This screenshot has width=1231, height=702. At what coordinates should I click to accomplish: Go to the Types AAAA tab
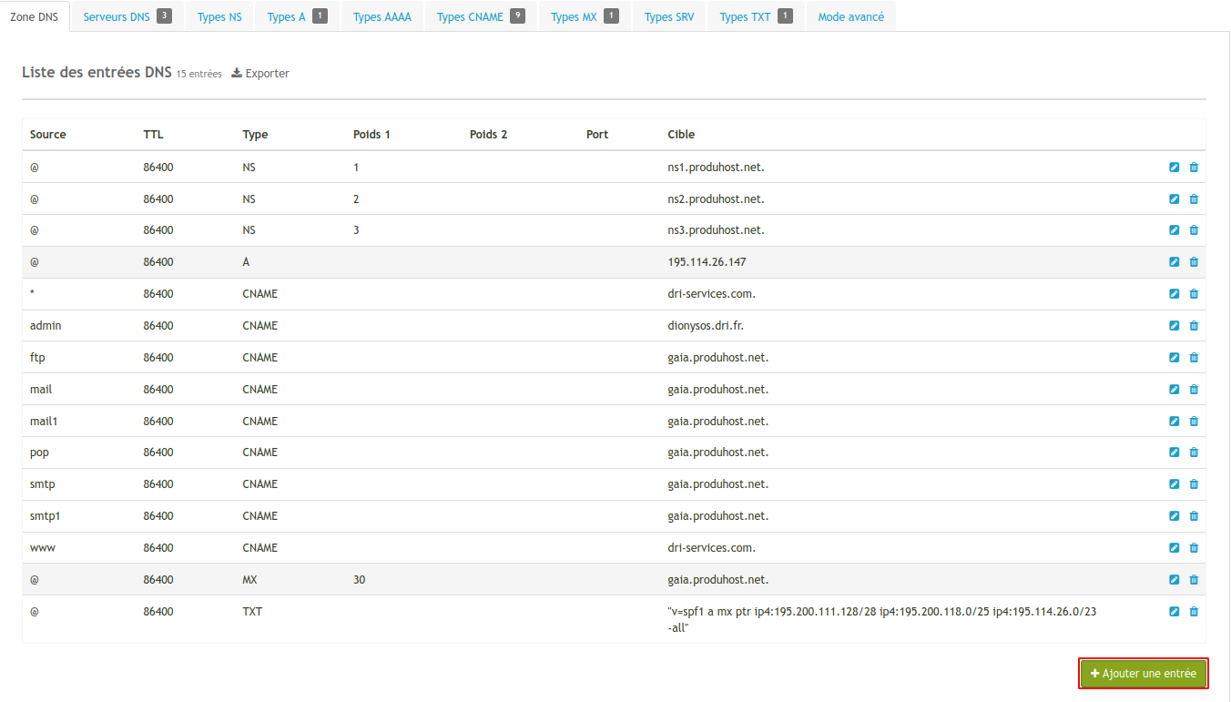click(x=382, y=16)
